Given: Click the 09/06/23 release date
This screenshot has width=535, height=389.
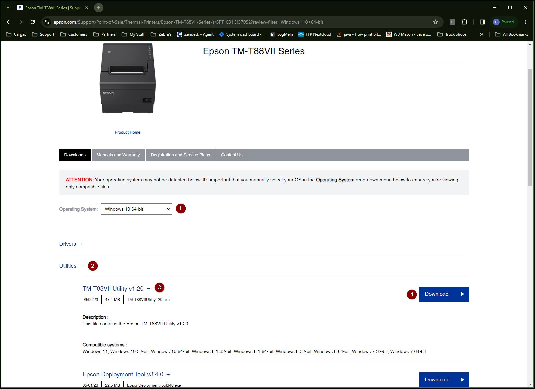Looking at the screenshot, I should [x=90, y=300].
